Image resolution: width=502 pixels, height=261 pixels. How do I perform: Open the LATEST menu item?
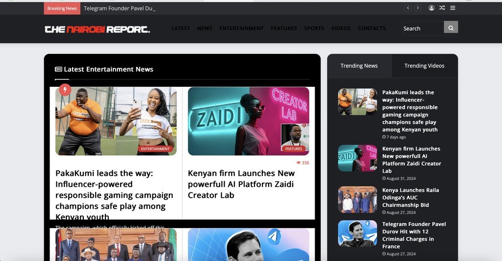point(180,28)
